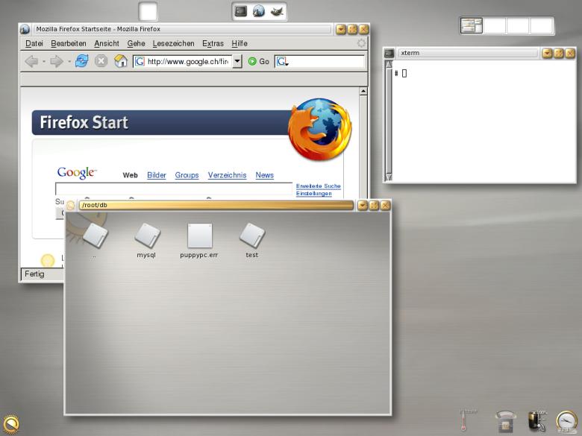Switch to fourth virtual desktop in pager
The width and height of the screenshot is (582, 436).
[542, 25]
